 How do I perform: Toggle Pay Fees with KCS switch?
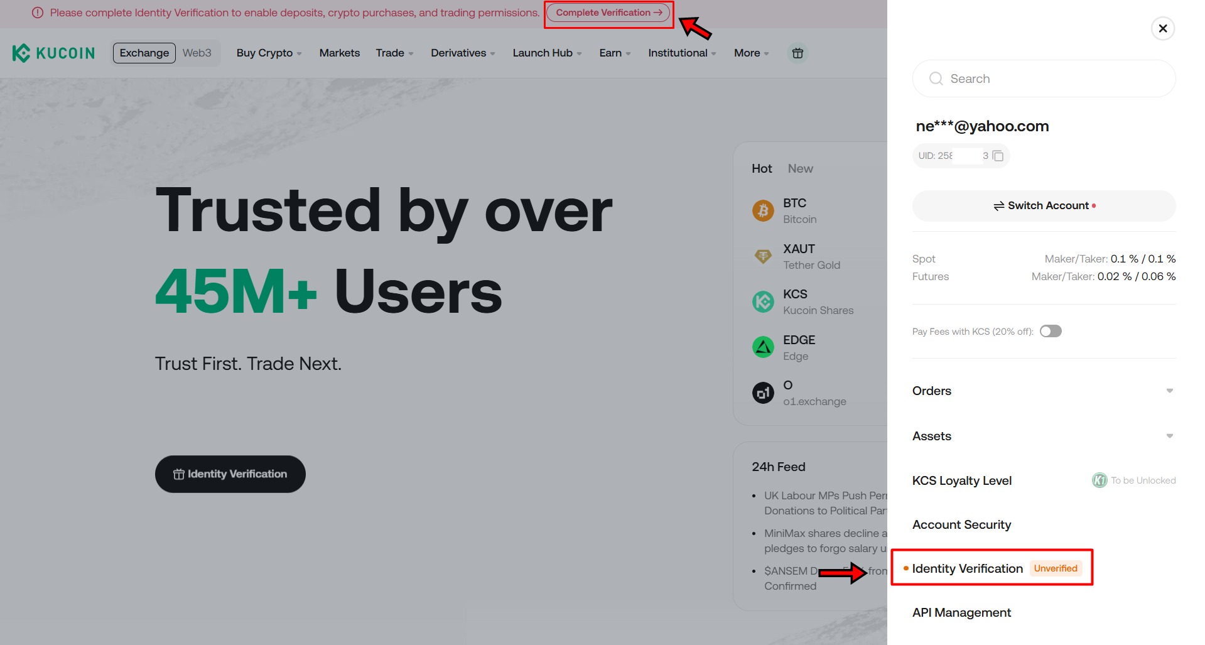1051,331
